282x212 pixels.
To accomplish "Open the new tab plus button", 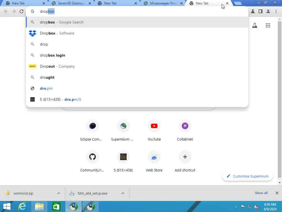I will coord(238,3).
